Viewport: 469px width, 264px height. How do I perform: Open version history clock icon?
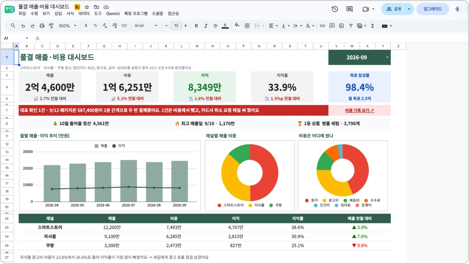335,9
